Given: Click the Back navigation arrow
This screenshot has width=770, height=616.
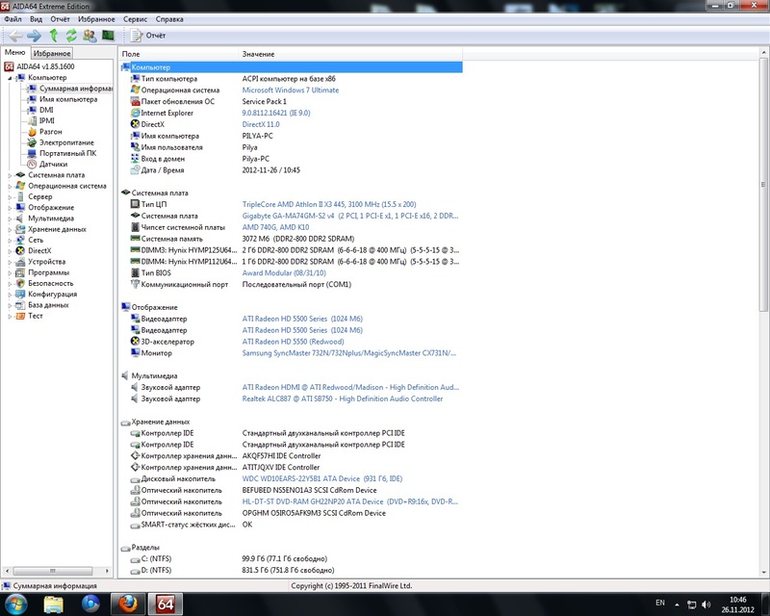Looking at the screenshot, I should pyautogui.click(x=16, y=36).
